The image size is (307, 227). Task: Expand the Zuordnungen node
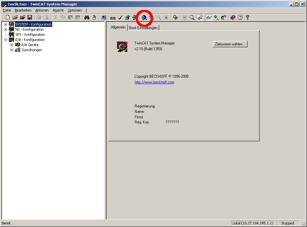tap(12, 50)
